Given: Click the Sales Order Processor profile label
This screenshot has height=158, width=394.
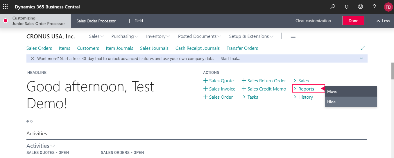Looking at the screenshot, I should (96, 21).
